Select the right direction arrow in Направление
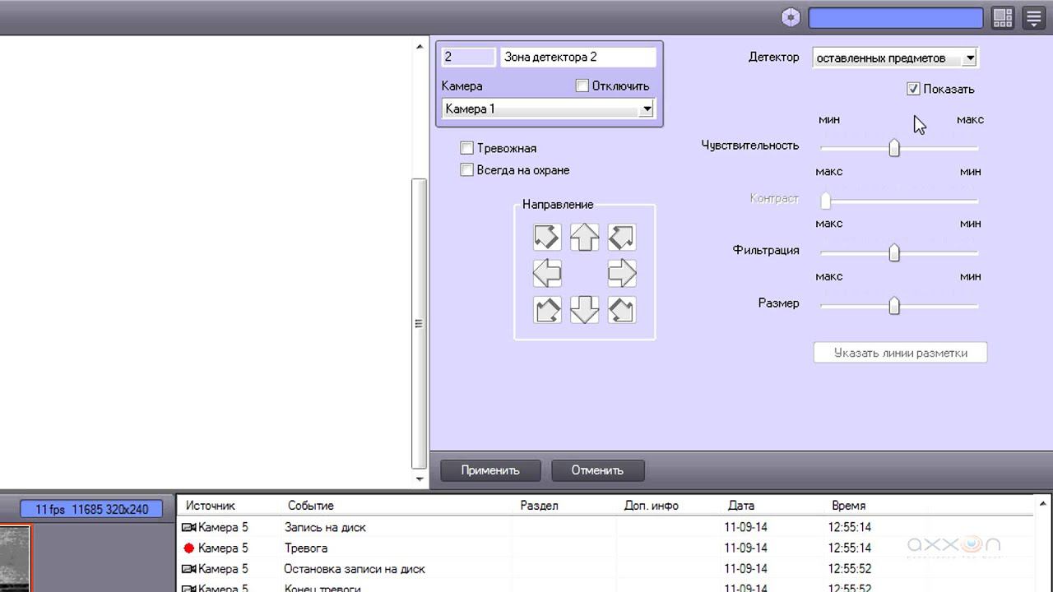This screenshot has width=1053, height=592. [622, 273]
